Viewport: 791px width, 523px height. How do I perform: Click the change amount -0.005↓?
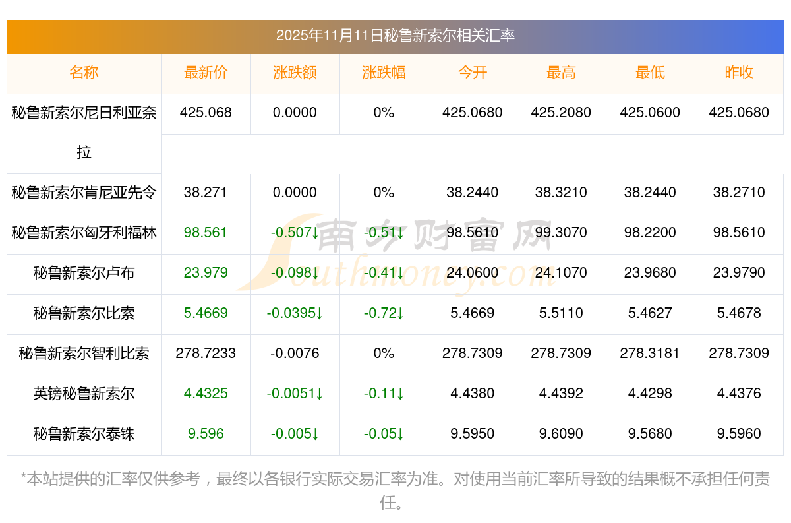pos(295,434)
